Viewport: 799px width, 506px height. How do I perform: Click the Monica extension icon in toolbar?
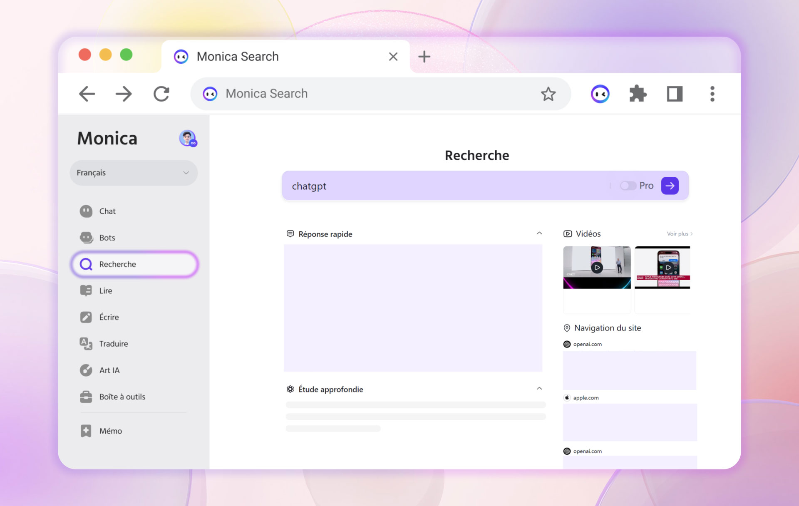tap(600, 94)
